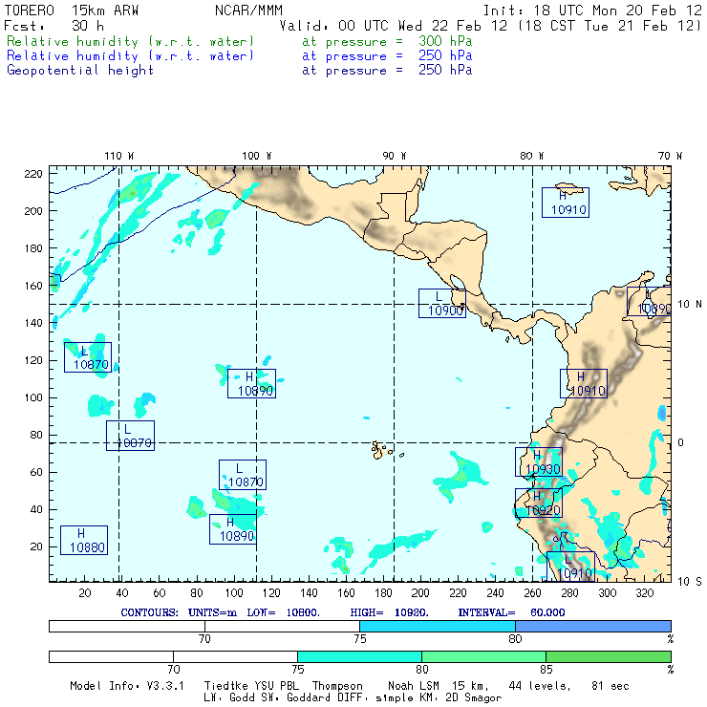Click the 'Thompson' microphysics label

[337, 686]
